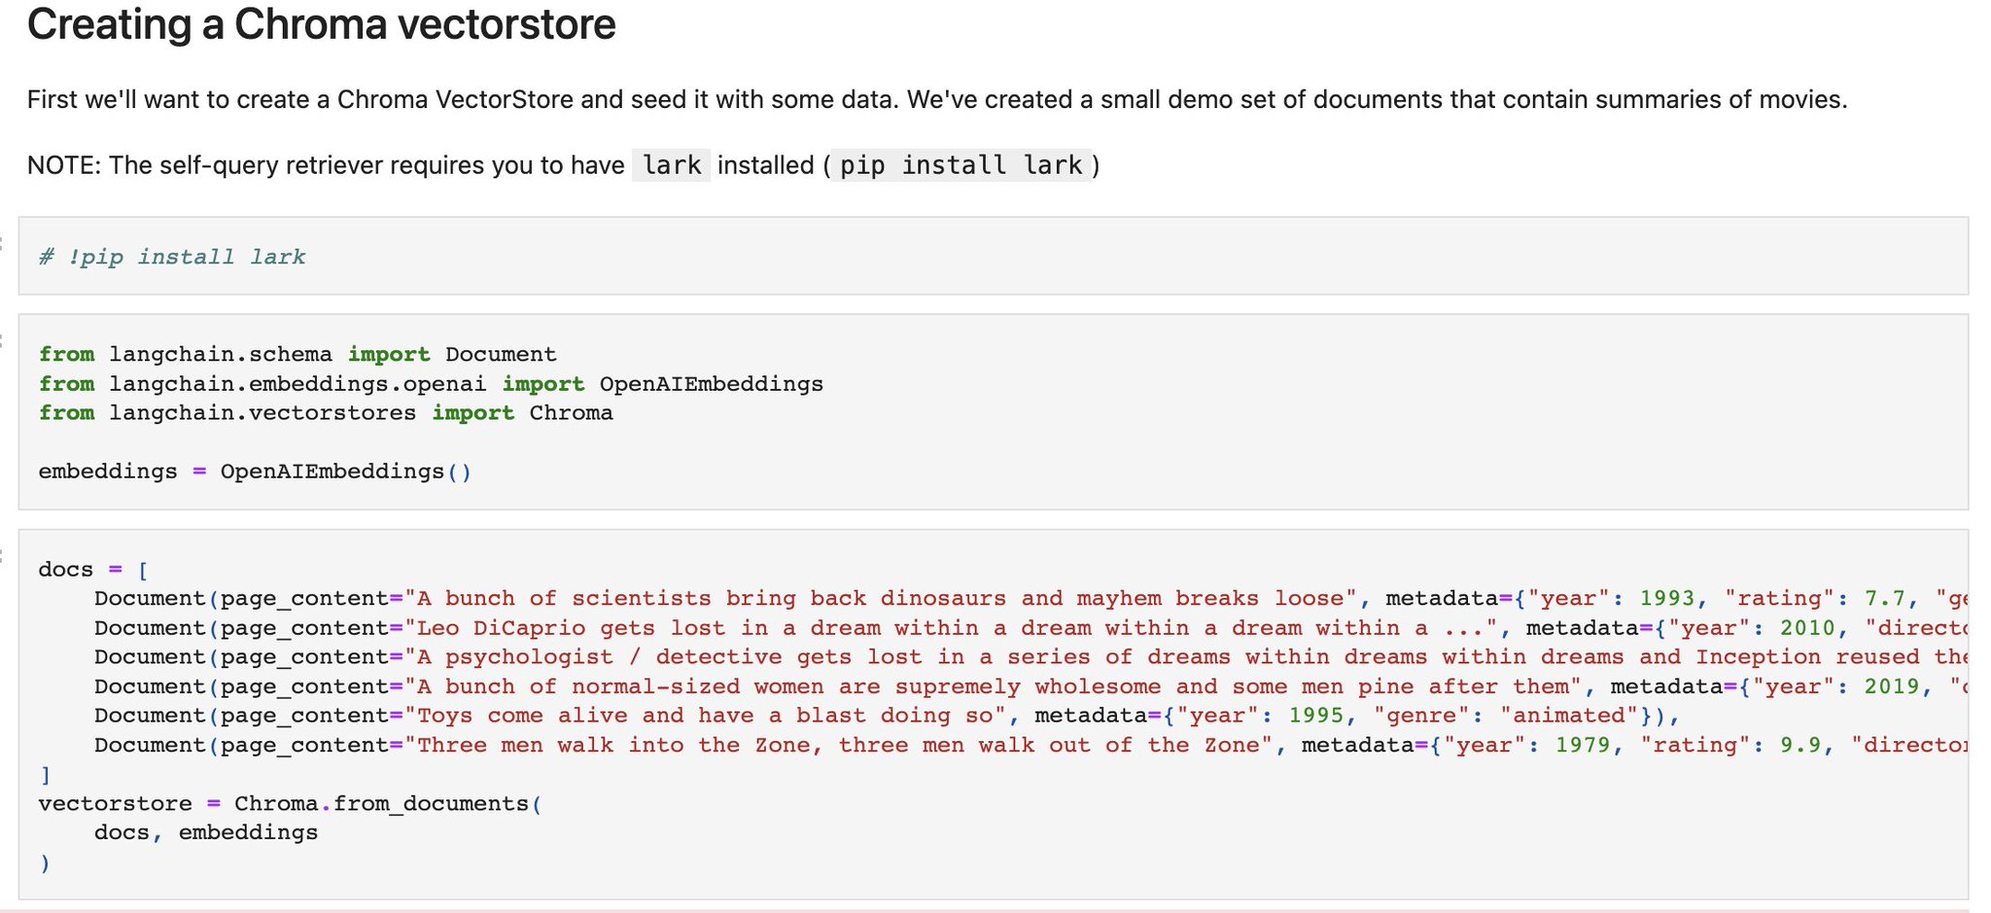Click the "animated" genre string
Screen dimensions: 1991x913
coord(1569,716)
